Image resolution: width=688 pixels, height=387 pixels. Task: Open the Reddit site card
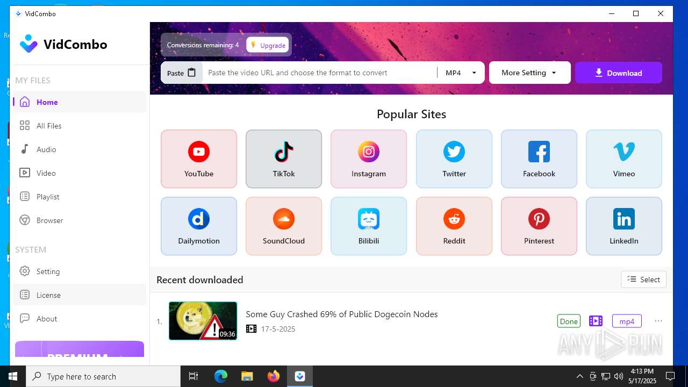tap(454, 226)
